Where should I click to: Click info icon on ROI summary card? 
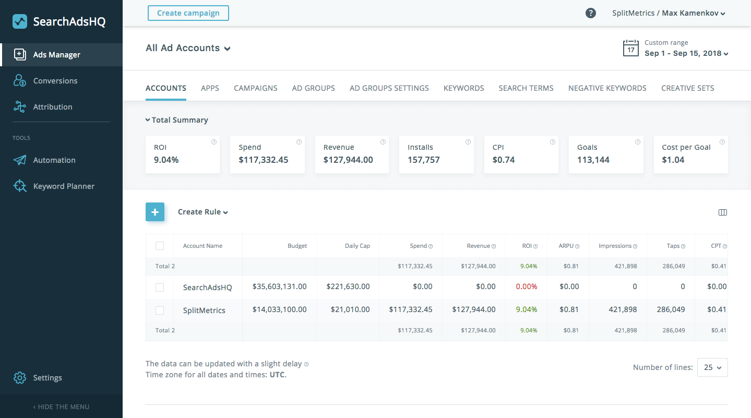click(x=214, y=142)
